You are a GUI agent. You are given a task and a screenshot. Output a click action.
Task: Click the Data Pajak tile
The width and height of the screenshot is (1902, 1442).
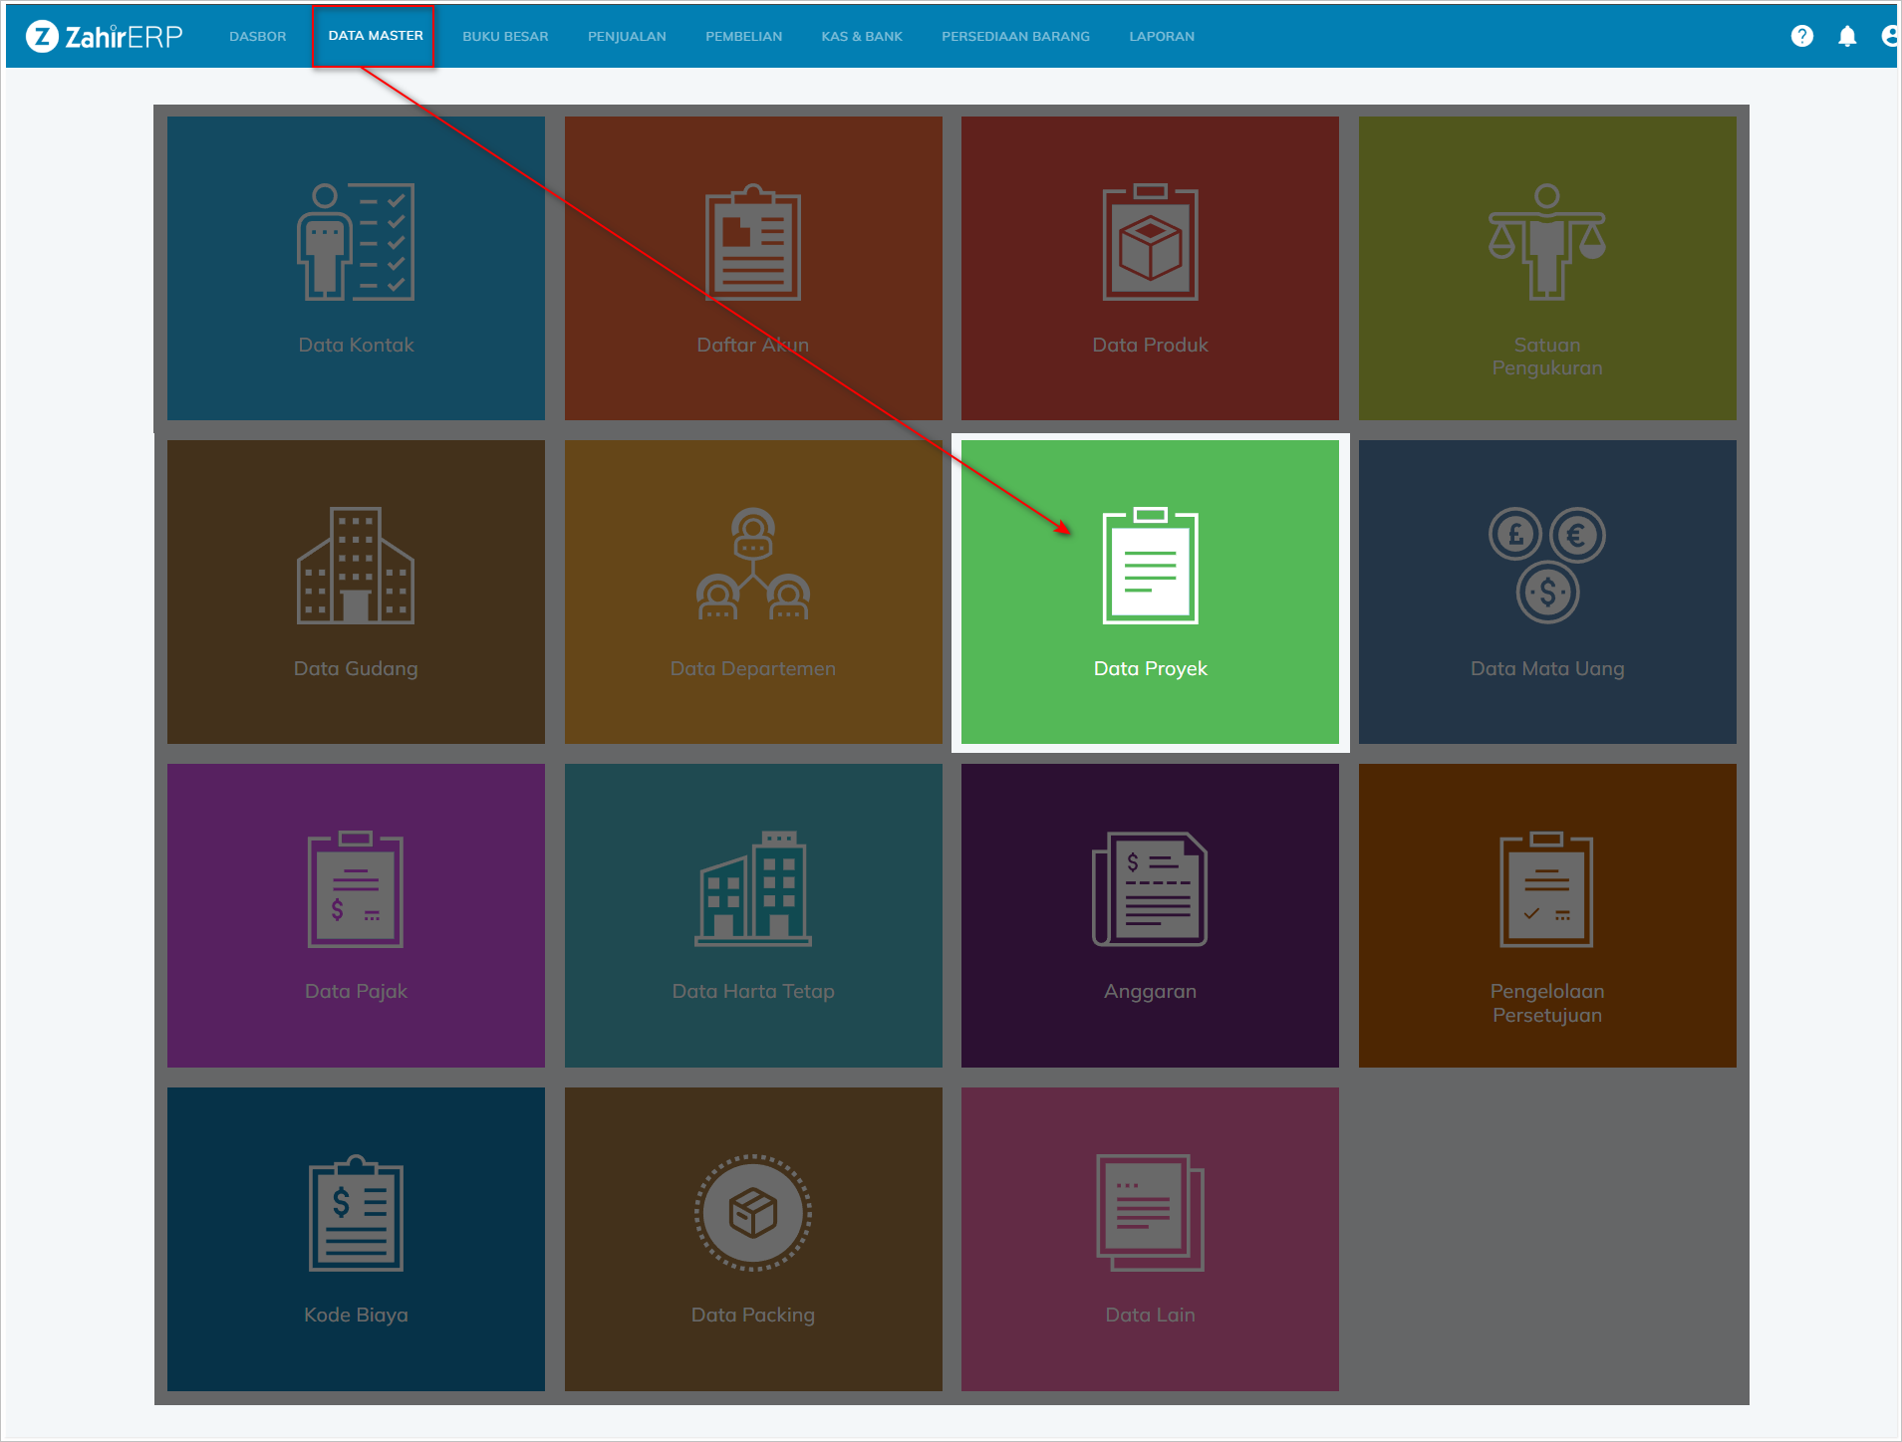point(356,915)
